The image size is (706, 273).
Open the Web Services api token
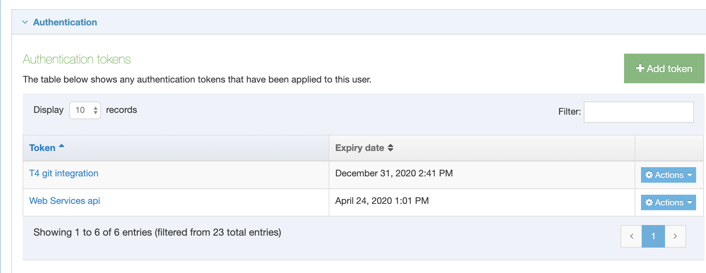65,201
